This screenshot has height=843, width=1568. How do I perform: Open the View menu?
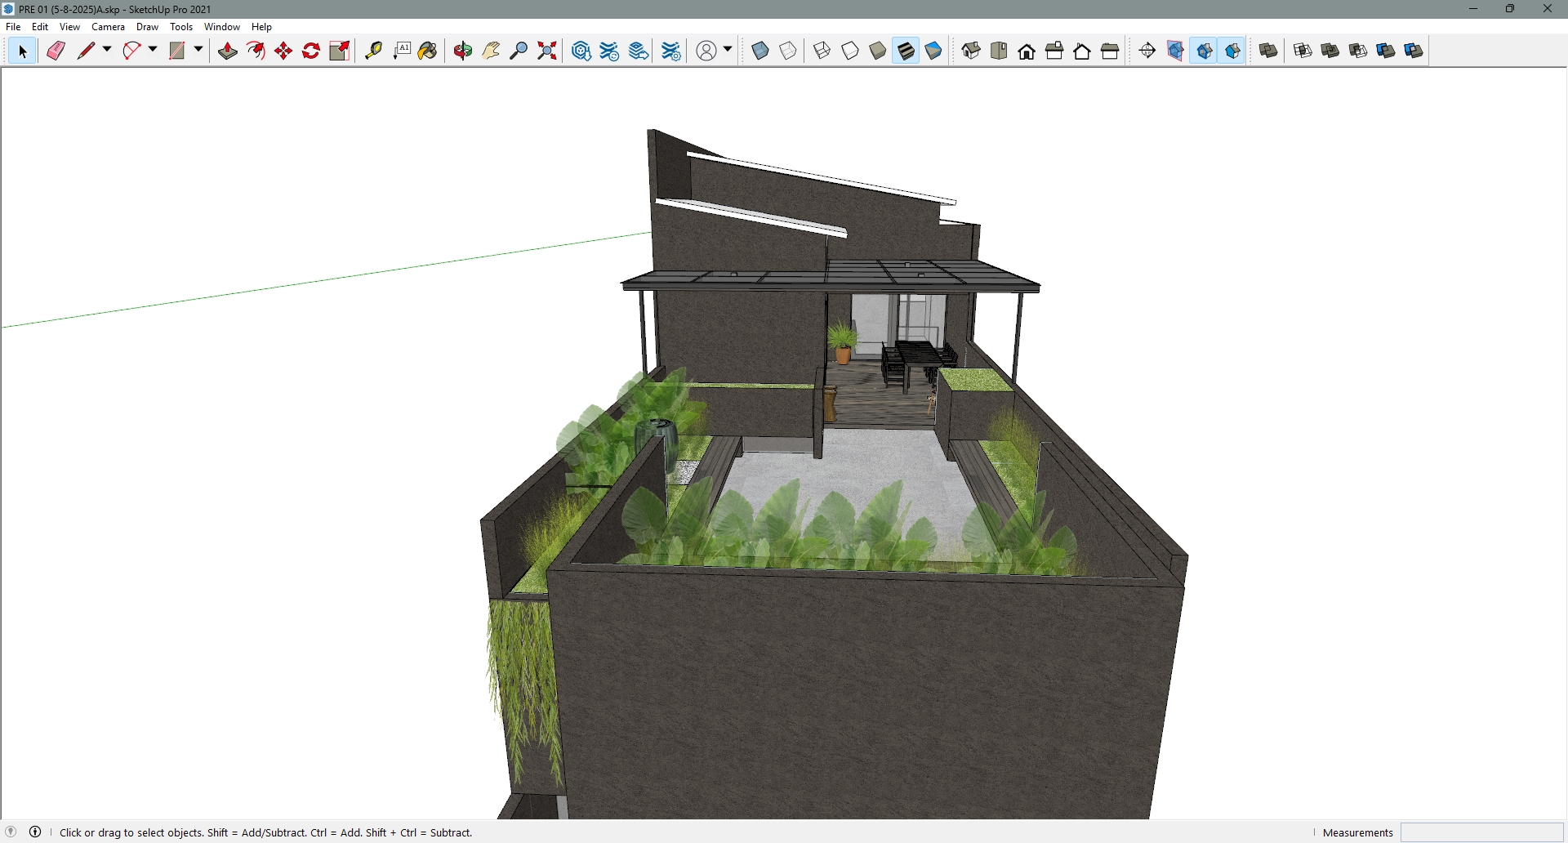69,27
